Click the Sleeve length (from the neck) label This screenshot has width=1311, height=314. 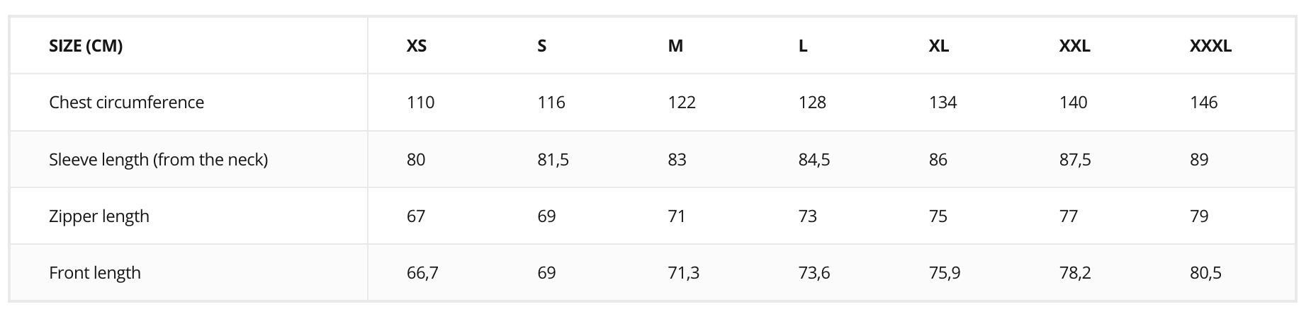pos(158,160)
